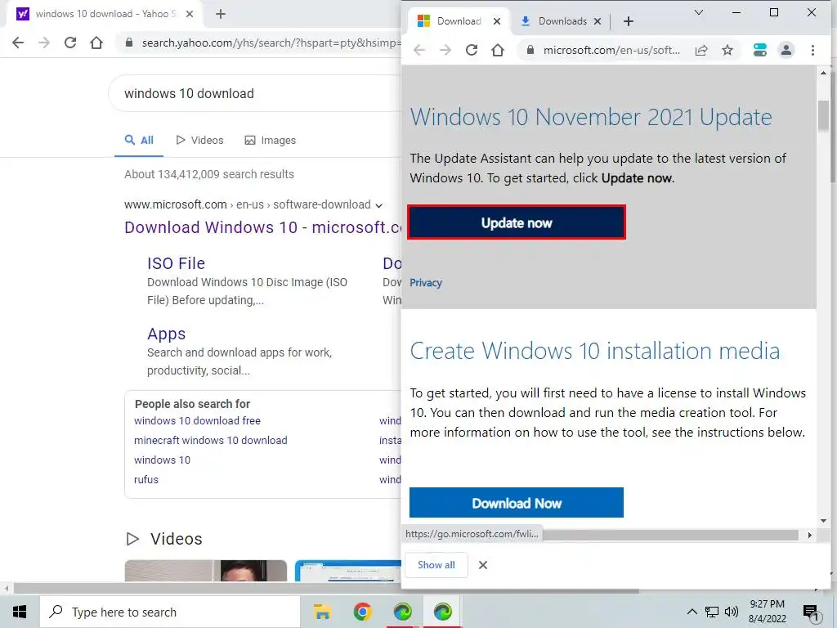Screen dimensions: 837x628
Task: Open new tab in Yahoo browser window
Action: pos(221,14)
